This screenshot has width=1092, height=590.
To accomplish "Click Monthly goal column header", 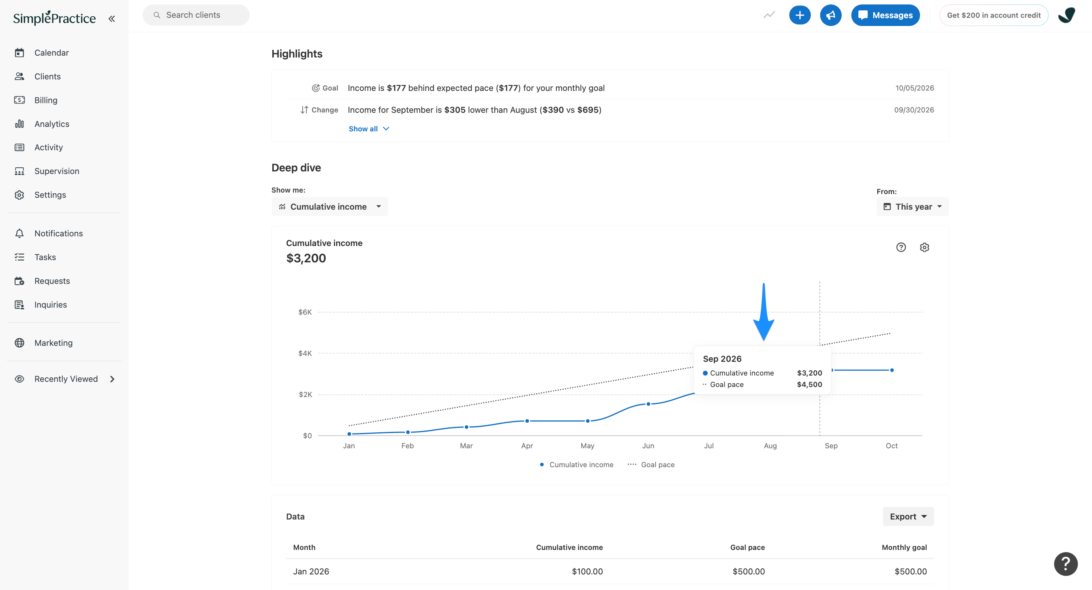I will (904, 547).
